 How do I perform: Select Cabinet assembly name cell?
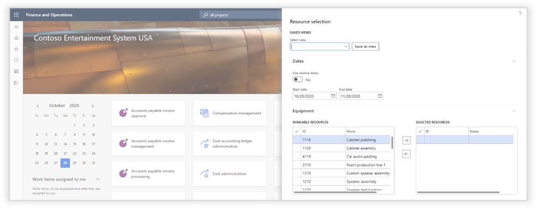(x=368, y=148)
